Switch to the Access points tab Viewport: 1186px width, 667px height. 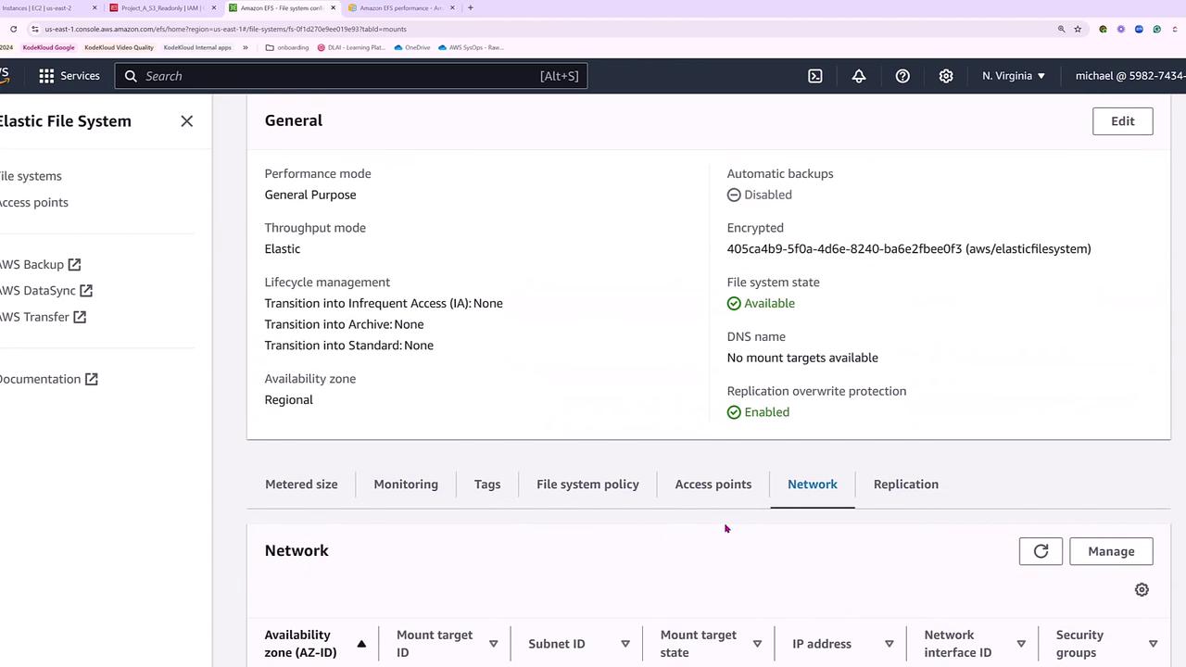click(x=713, y=485)
